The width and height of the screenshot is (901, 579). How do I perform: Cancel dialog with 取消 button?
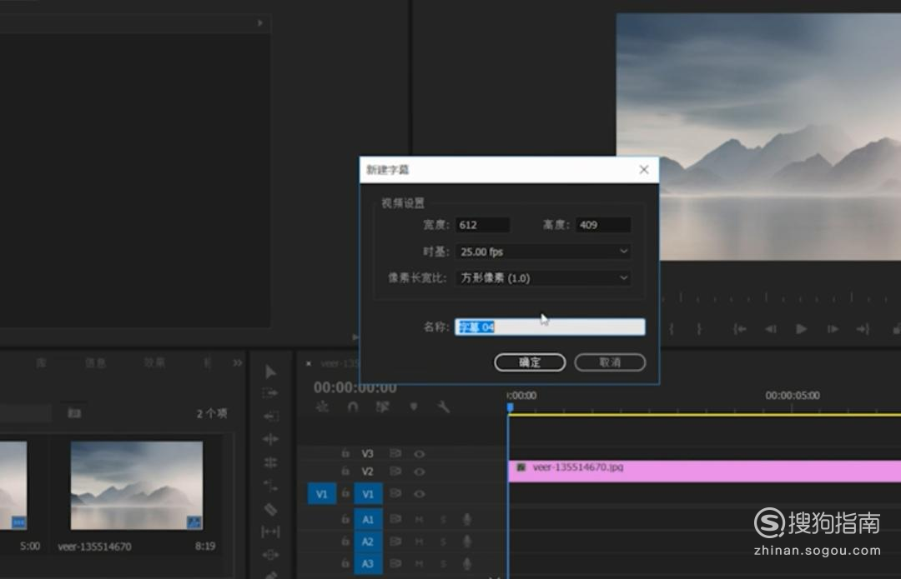tap(610, 362)
